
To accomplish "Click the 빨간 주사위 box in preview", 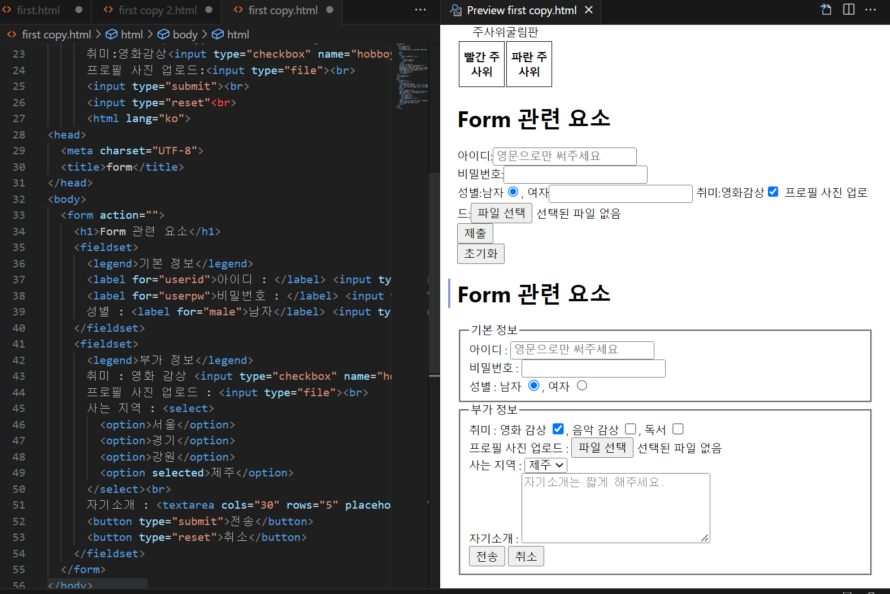I will click(481, 64).
